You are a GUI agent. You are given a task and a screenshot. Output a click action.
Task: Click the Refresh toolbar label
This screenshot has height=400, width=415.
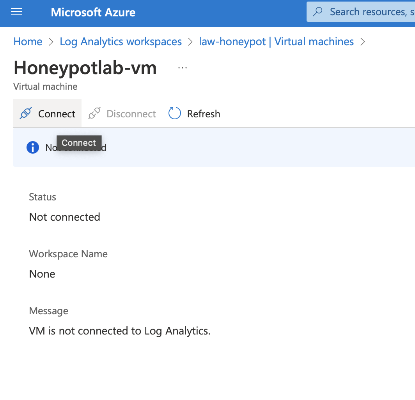pos(204,114)
